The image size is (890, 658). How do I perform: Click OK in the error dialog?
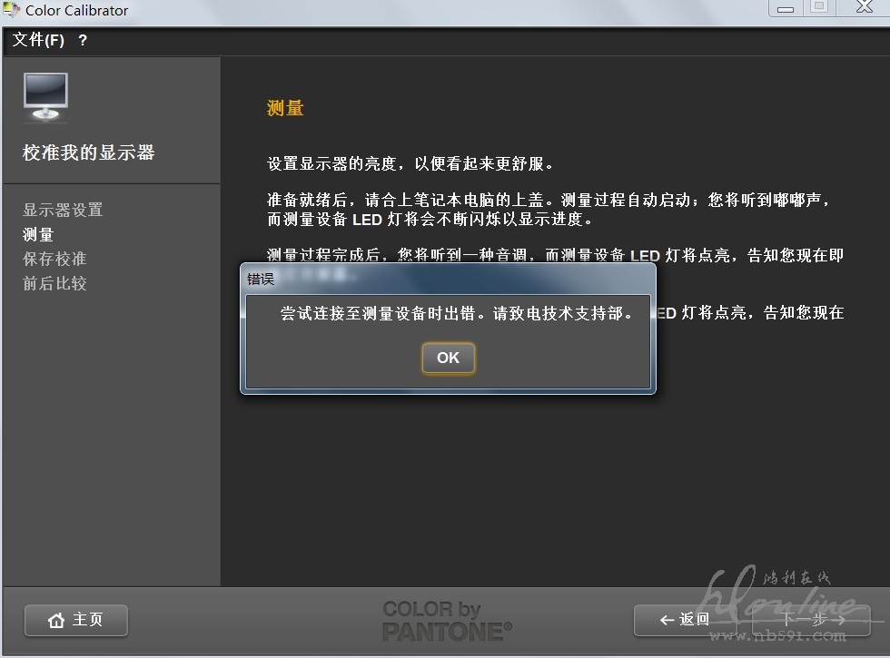(x=448, y=358)
